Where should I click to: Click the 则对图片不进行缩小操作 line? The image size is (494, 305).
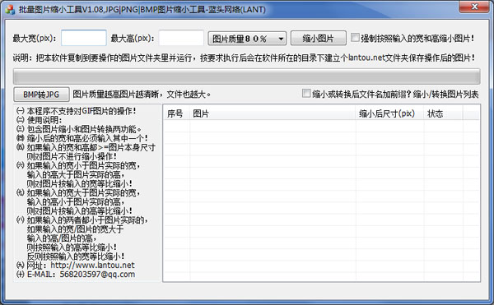(x=72, y=156)
